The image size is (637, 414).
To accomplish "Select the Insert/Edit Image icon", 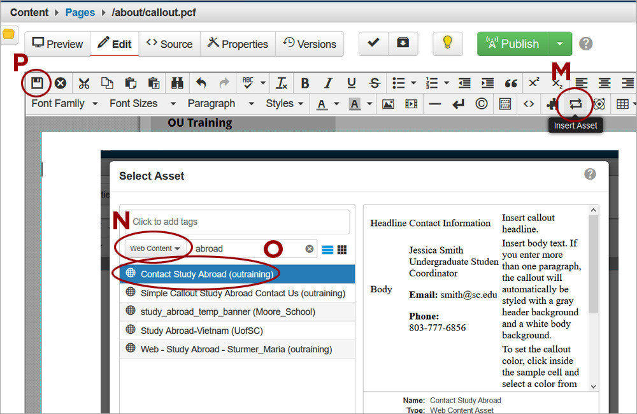I will tap(387, 103).
